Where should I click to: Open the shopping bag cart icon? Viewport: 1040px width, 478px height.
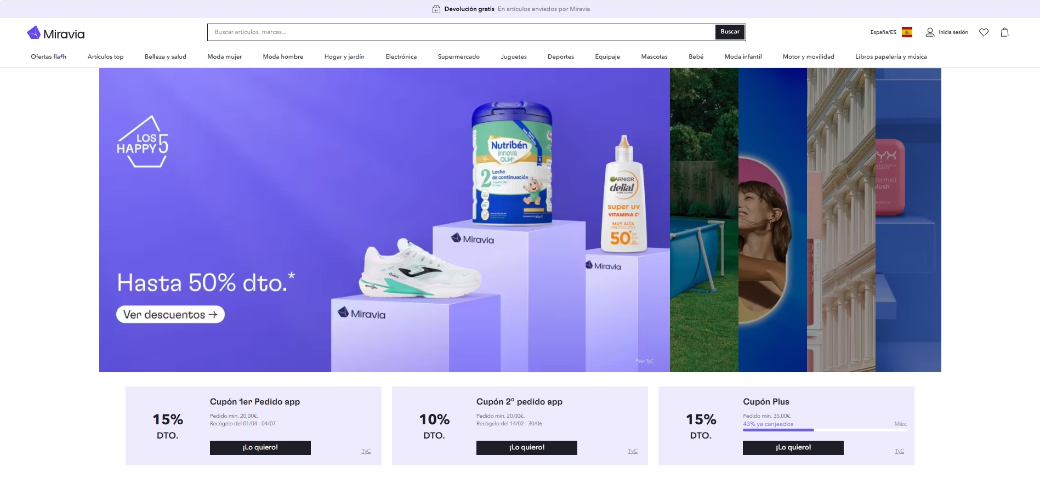(1004, 32)
